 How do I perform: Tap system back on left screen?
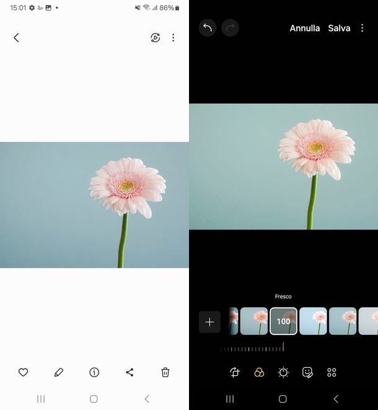pos(147,399)
